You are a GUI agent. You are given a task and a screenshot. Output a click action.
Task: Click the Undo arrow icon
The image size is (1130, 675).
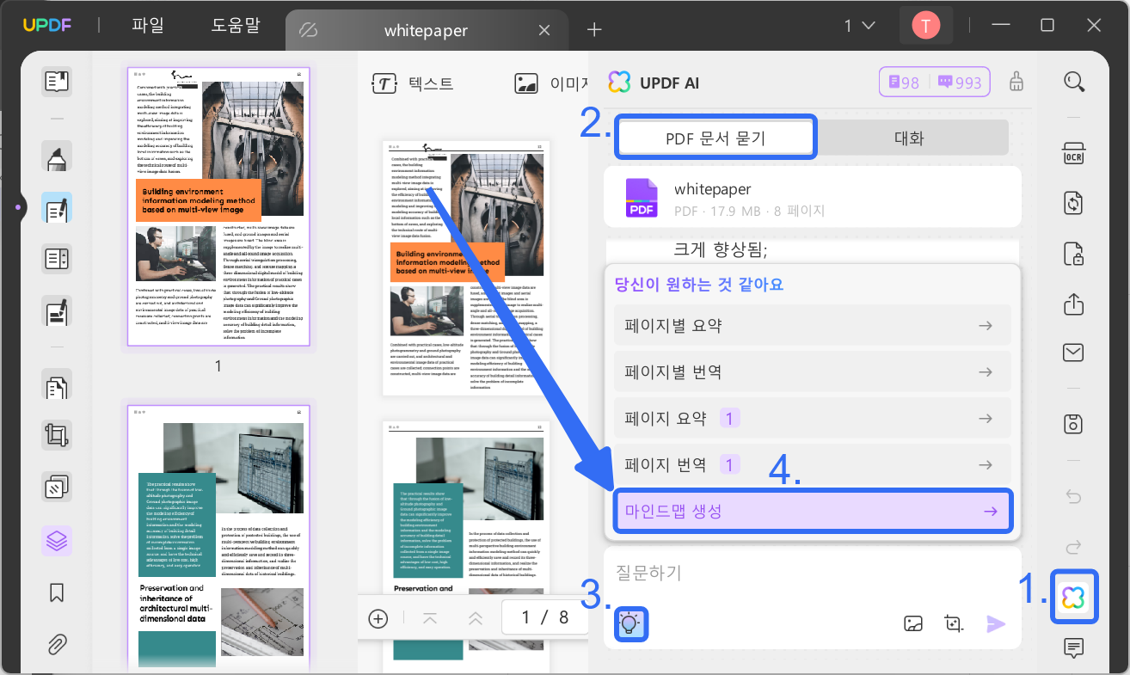(1073, 496)
